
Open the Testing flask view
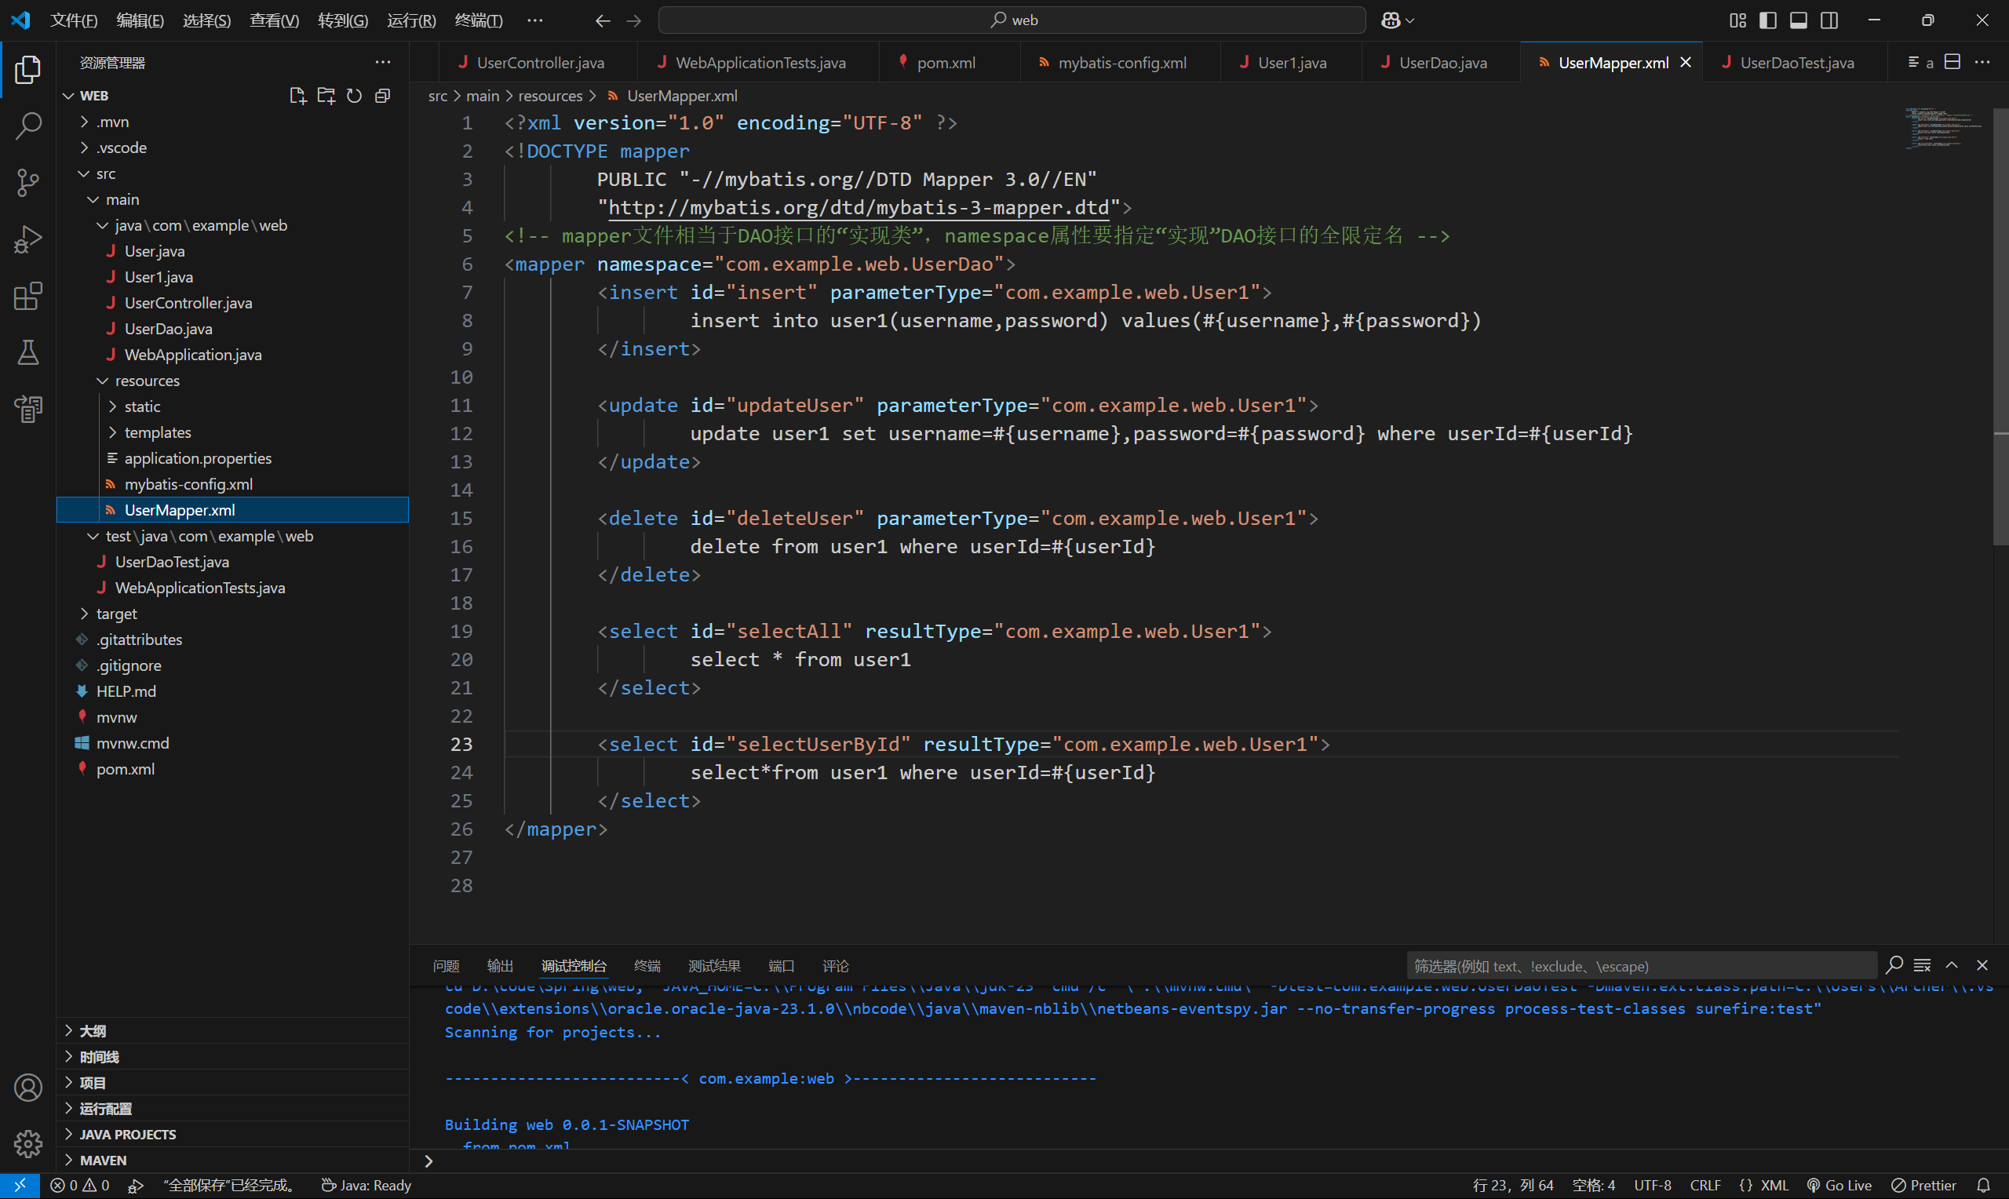[x=28, y=352]
